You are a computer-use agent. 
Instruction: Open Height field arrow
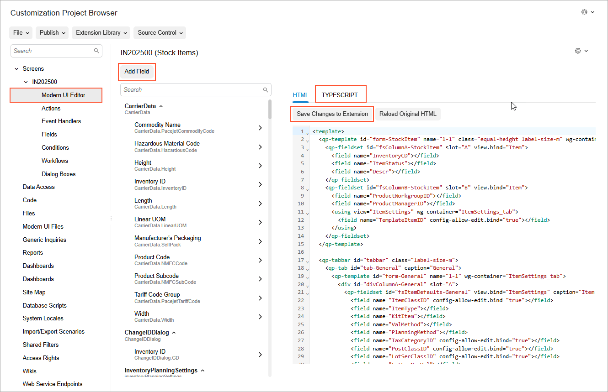[260, 166]
